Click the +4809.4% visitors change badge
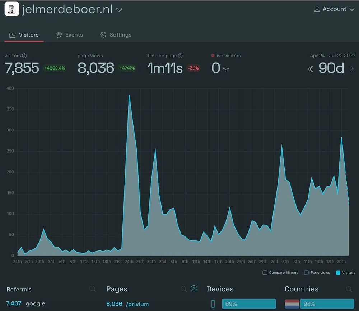This screenshot has width=359, height=311. [55, 68]
